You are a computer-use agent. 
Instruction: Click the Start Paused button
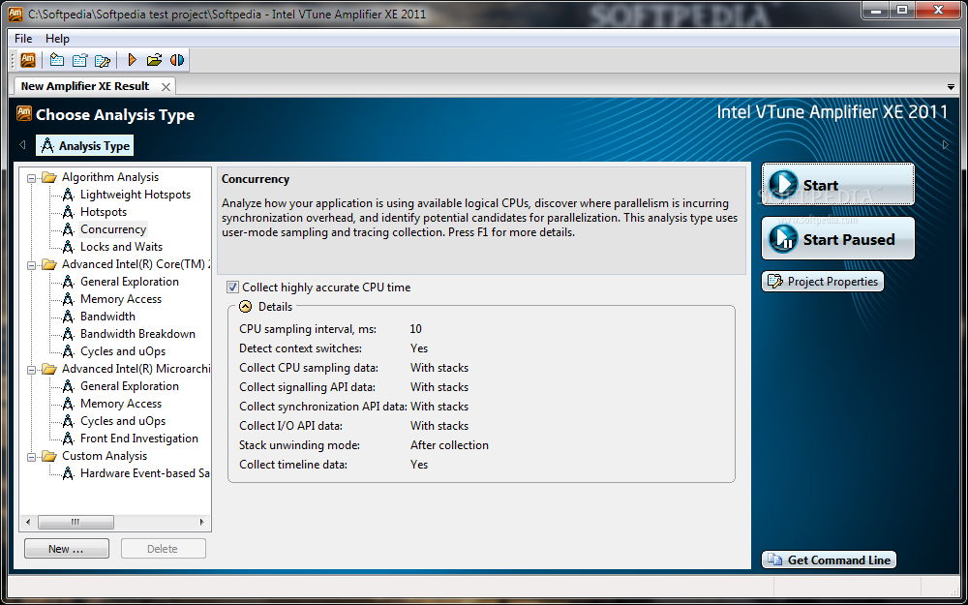click(837, 238)
